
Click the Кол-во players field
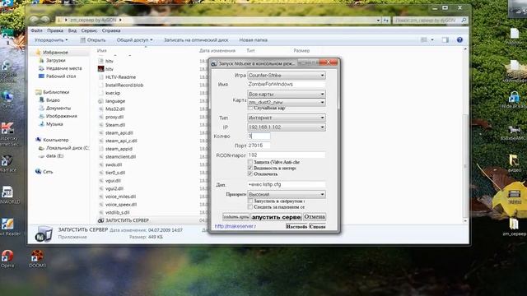coord(259,136)
